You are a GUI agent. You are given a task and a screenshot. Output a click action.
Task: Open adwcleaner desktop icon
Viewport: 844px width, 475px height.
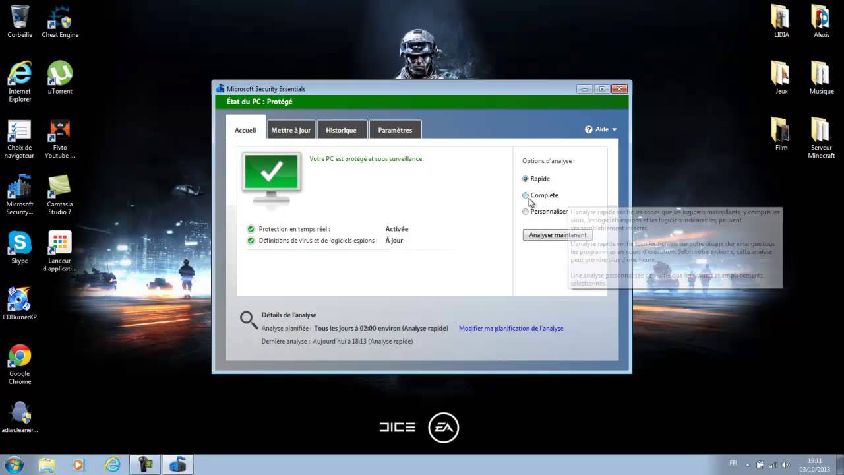coord(20,417)
